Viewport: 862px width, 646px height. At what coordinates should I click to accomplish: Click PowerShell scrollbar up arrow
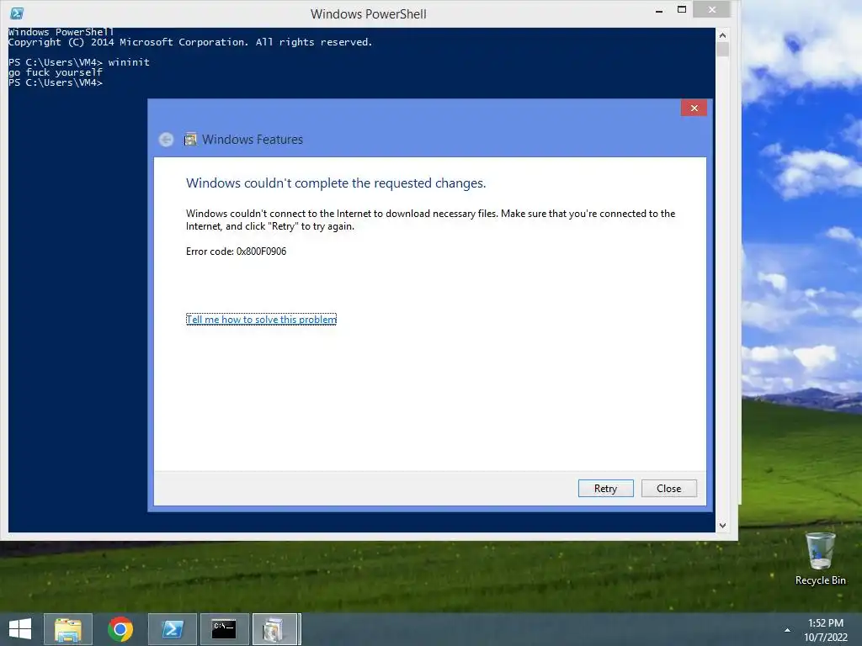pos(722,35)
